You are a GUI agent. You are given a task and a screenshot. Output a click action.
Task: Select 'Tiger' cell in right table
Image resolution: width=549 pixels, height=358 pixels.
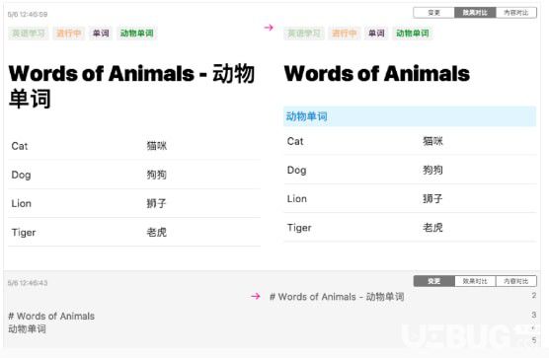[299, 228]
